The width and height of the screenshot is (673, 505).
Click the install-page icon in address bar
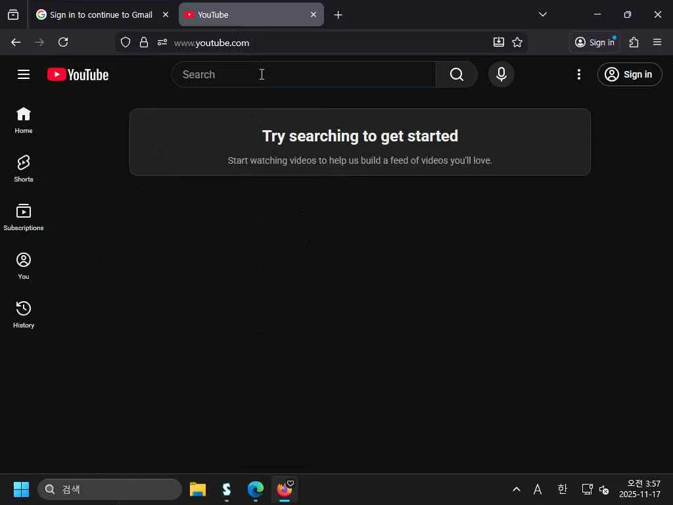498,42
